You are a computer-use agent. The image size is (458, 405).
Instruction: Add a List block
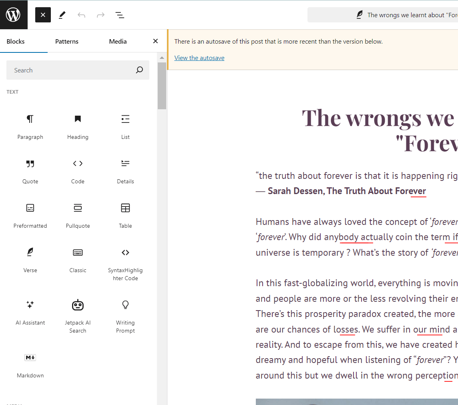click(x=125, y=126)
